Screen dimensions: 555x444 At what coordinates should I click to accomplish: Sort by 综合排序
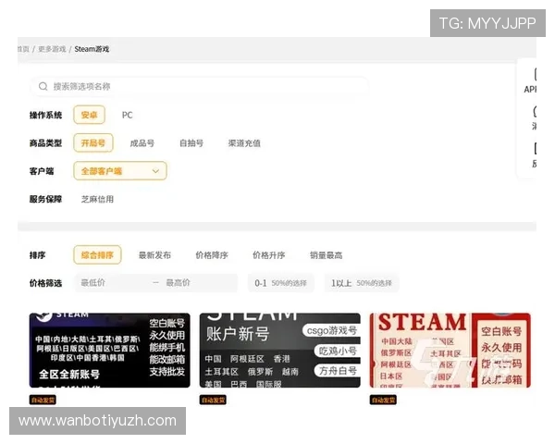click(97, 255)
